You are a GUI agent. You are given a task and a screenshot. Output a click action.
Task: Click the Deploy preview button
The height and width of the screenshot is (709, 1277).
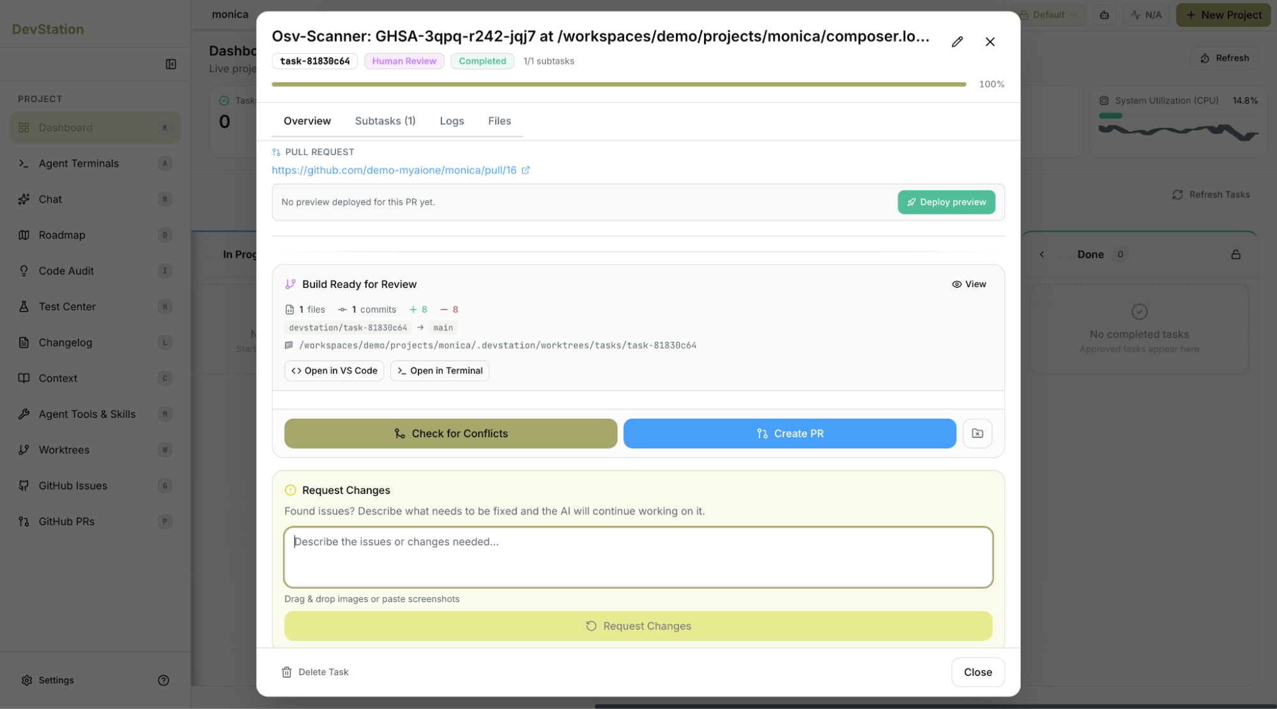[946, 202]
